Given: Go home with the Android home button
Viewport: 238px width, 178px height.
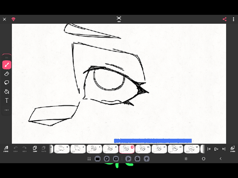Looking at the screenshot, I should point(204,159).
